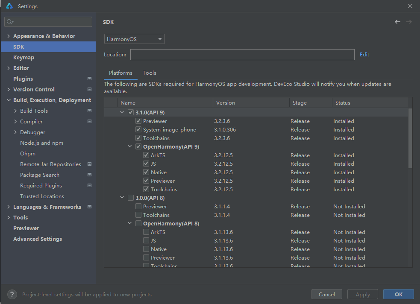The height and width of the screenshot is (304, 420).
Task: Check ArkTS 3.1.13.6 checkbox
Action: [x=146, y=232]
